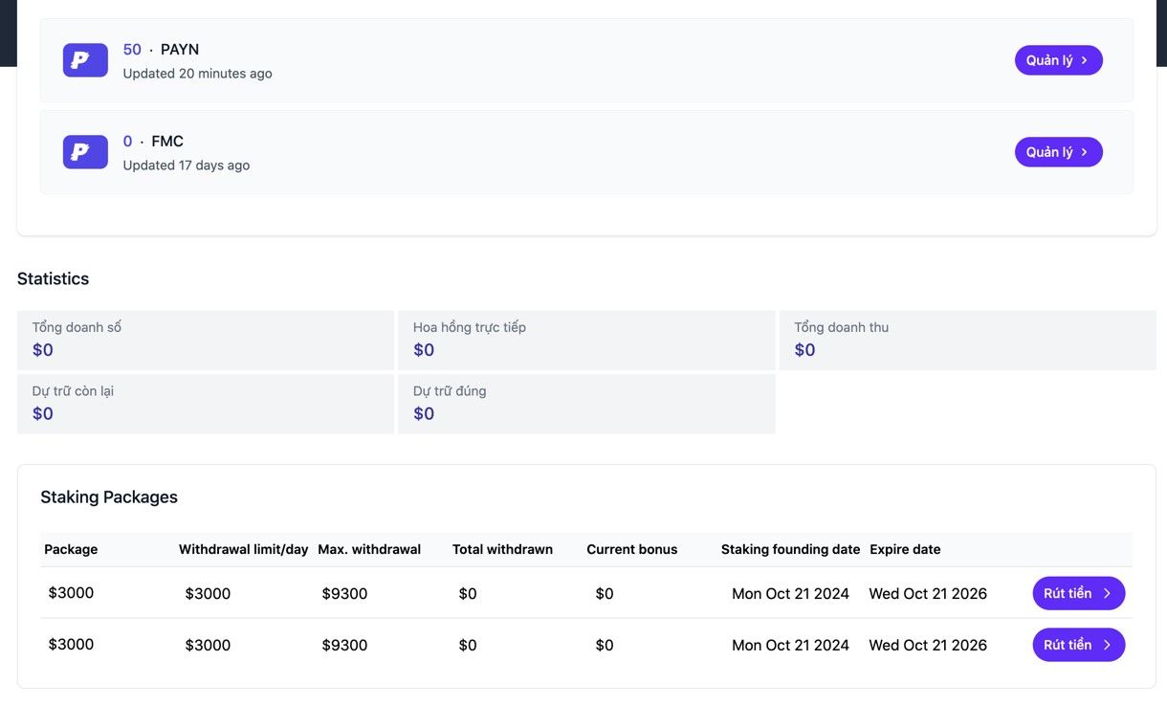
Task: Click the arrow on first Rút tiền button
Action: [x=1107, y=593]
